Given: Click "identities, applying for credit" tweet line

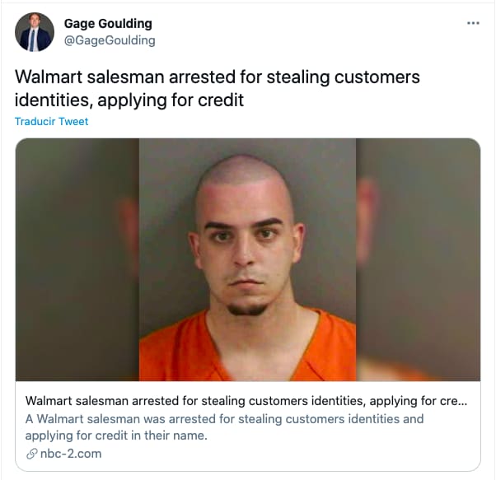Looking at the screenshot, I should (x=129, y=100).
